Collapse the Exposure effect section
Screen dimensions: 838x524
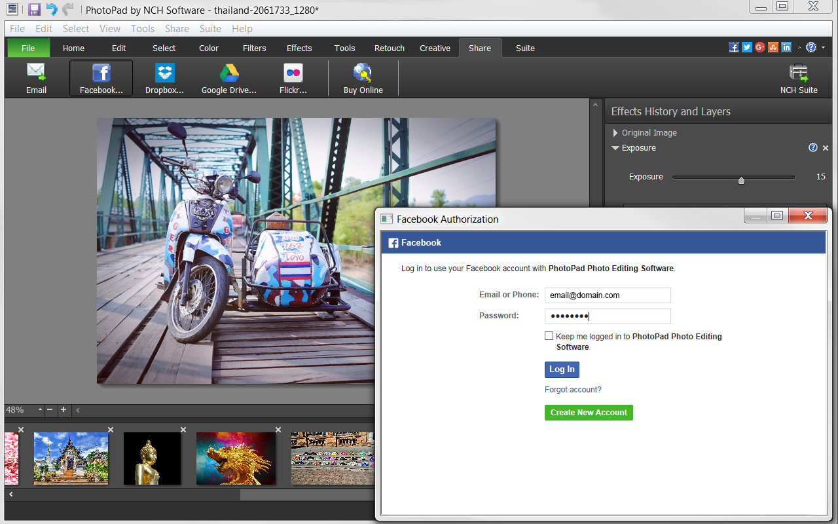point(615,147)
